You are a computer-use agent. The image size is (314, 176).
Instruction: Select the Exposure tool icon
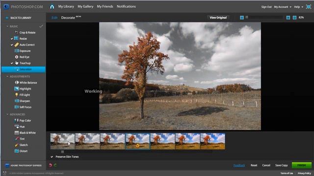(17, 51)
